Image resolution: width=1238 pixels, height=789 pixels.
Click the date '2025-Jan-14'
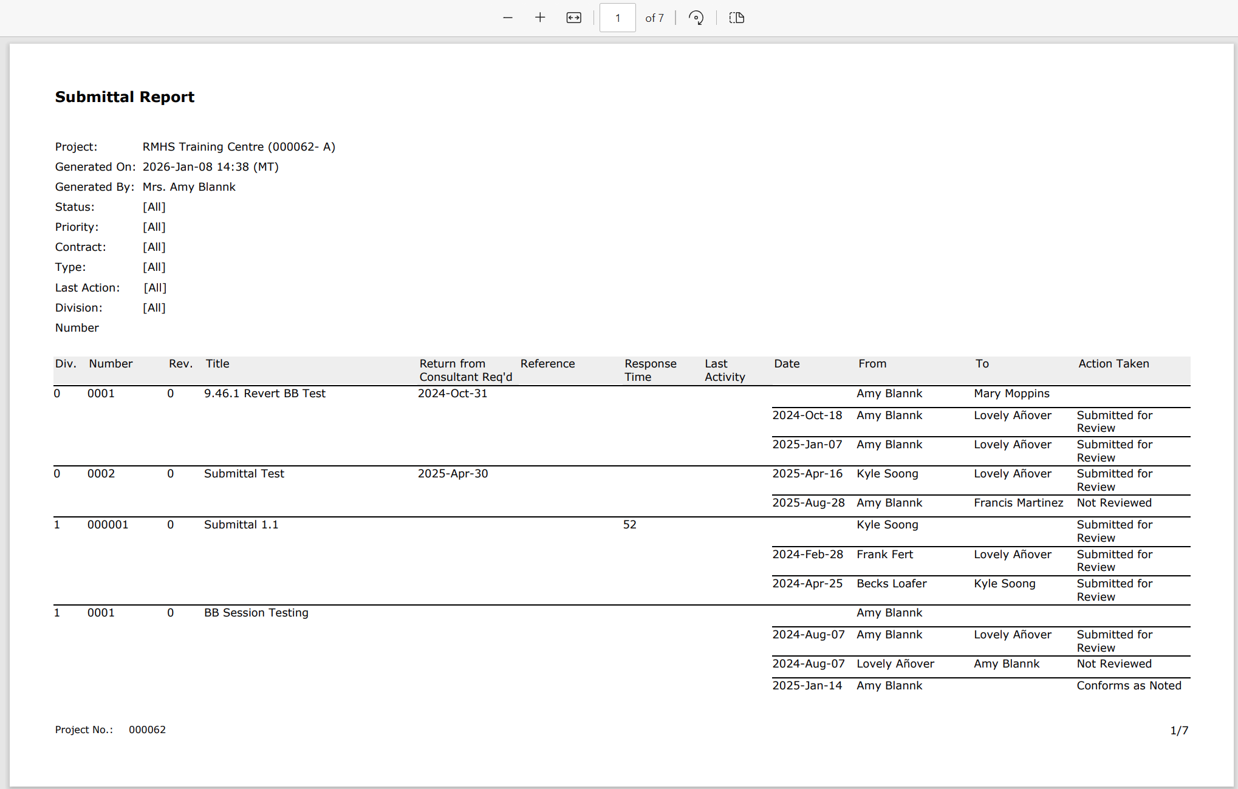[x=807, y=686]
